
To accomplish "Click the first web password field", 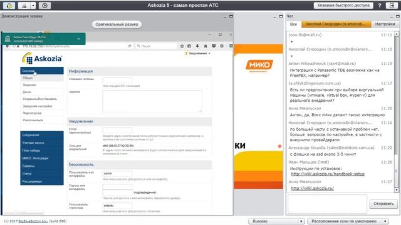I will (117, 186).
